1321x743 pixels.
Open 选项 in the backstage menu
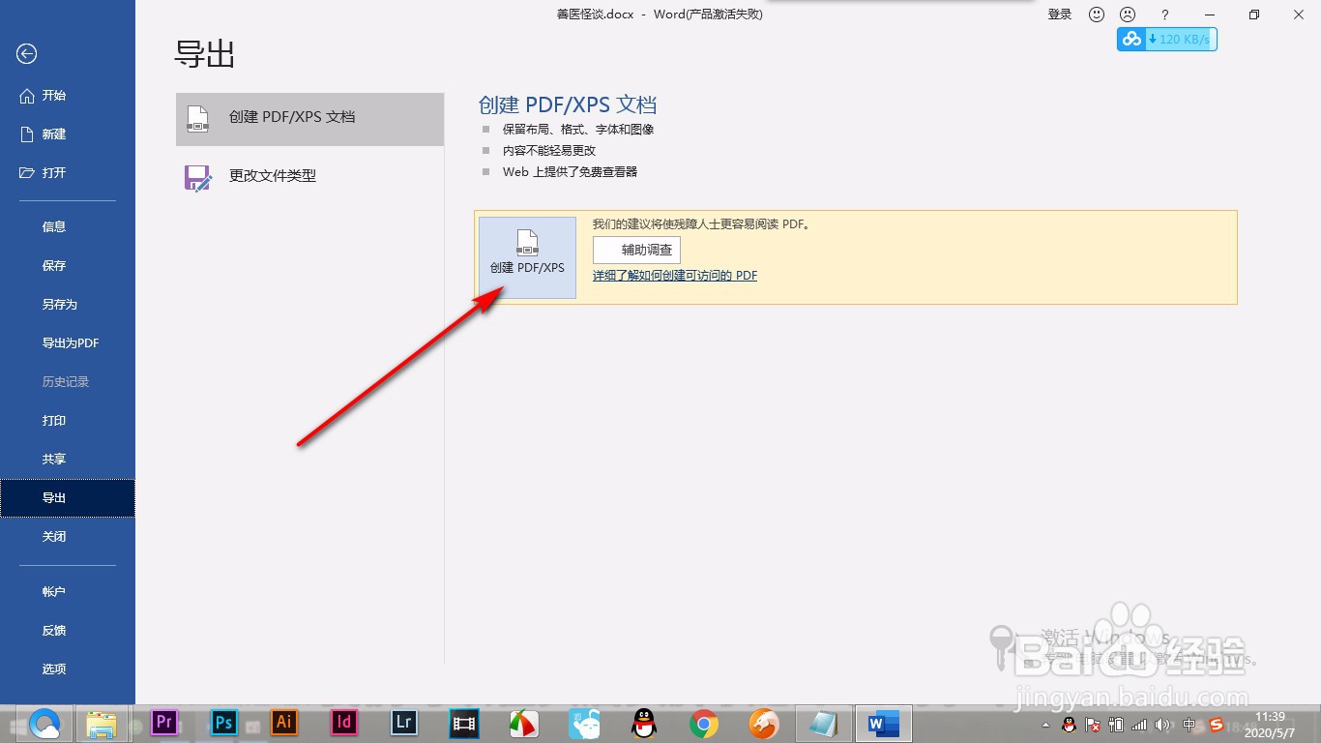pos(68,669)
